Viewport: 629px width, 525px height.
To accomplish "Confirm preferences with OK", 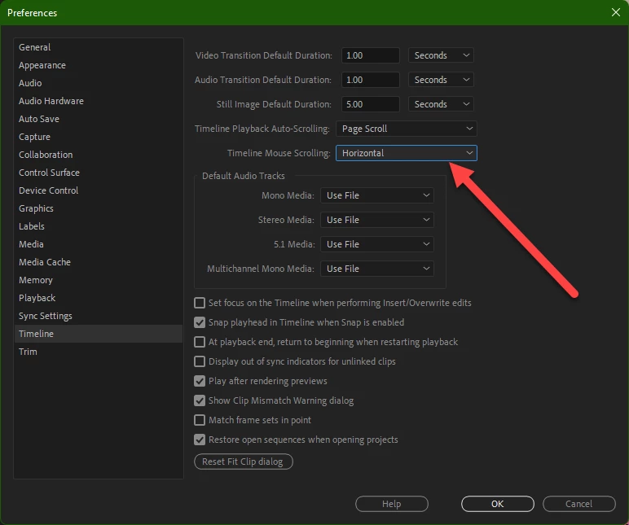I will click(498, 504).
